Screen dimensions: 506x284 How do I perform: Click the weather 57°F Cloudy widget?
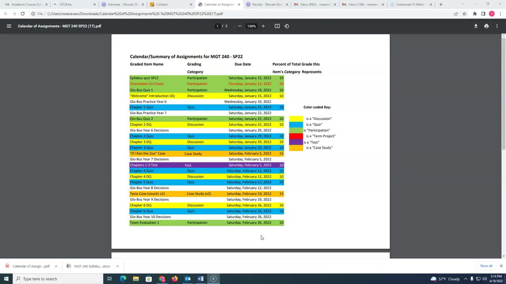tap(445, 279)
